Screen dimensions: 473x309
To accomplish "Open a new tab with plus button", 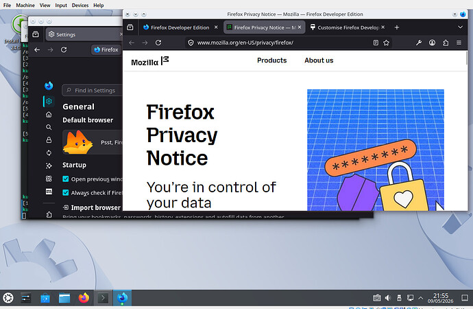I will click(x=397, y=27).
